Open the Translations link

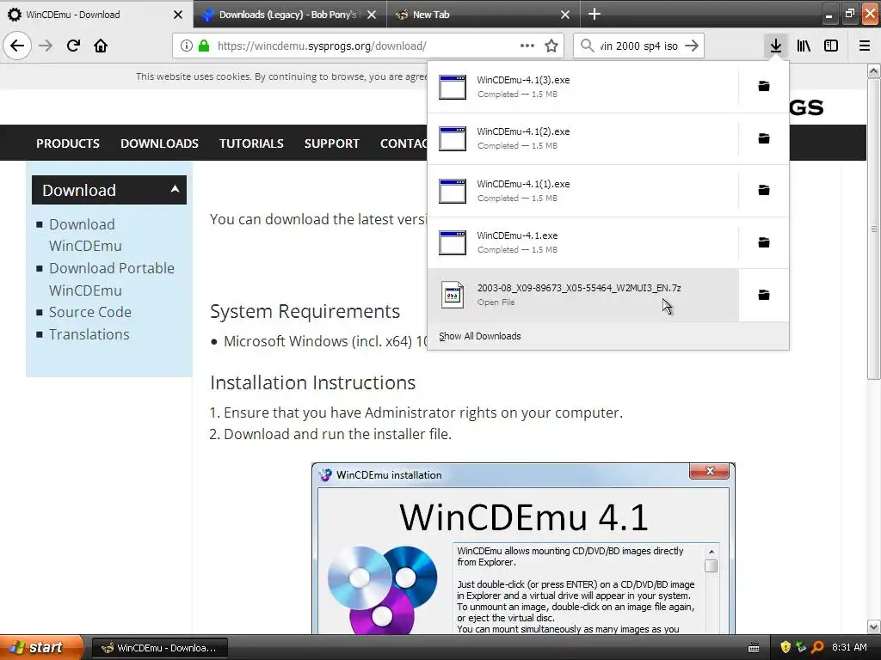tap(89, 334)
